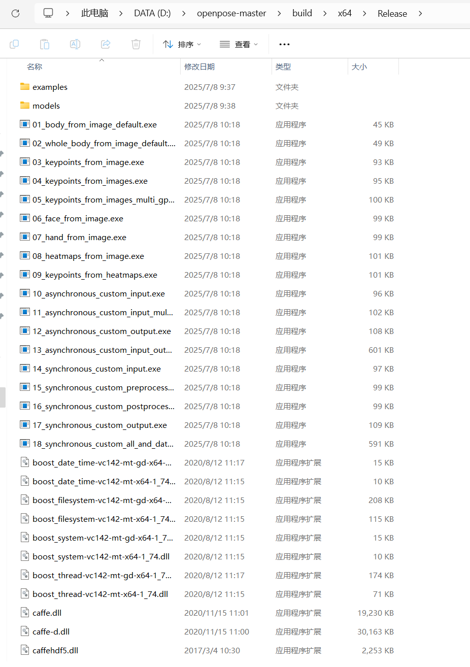Select the caffe.dll file
470x667 pixels.
pos(45,613)
